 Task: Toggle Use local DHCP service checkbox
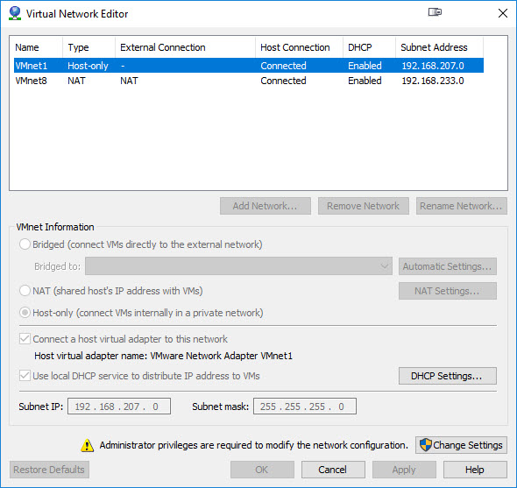tap(25, 376)
